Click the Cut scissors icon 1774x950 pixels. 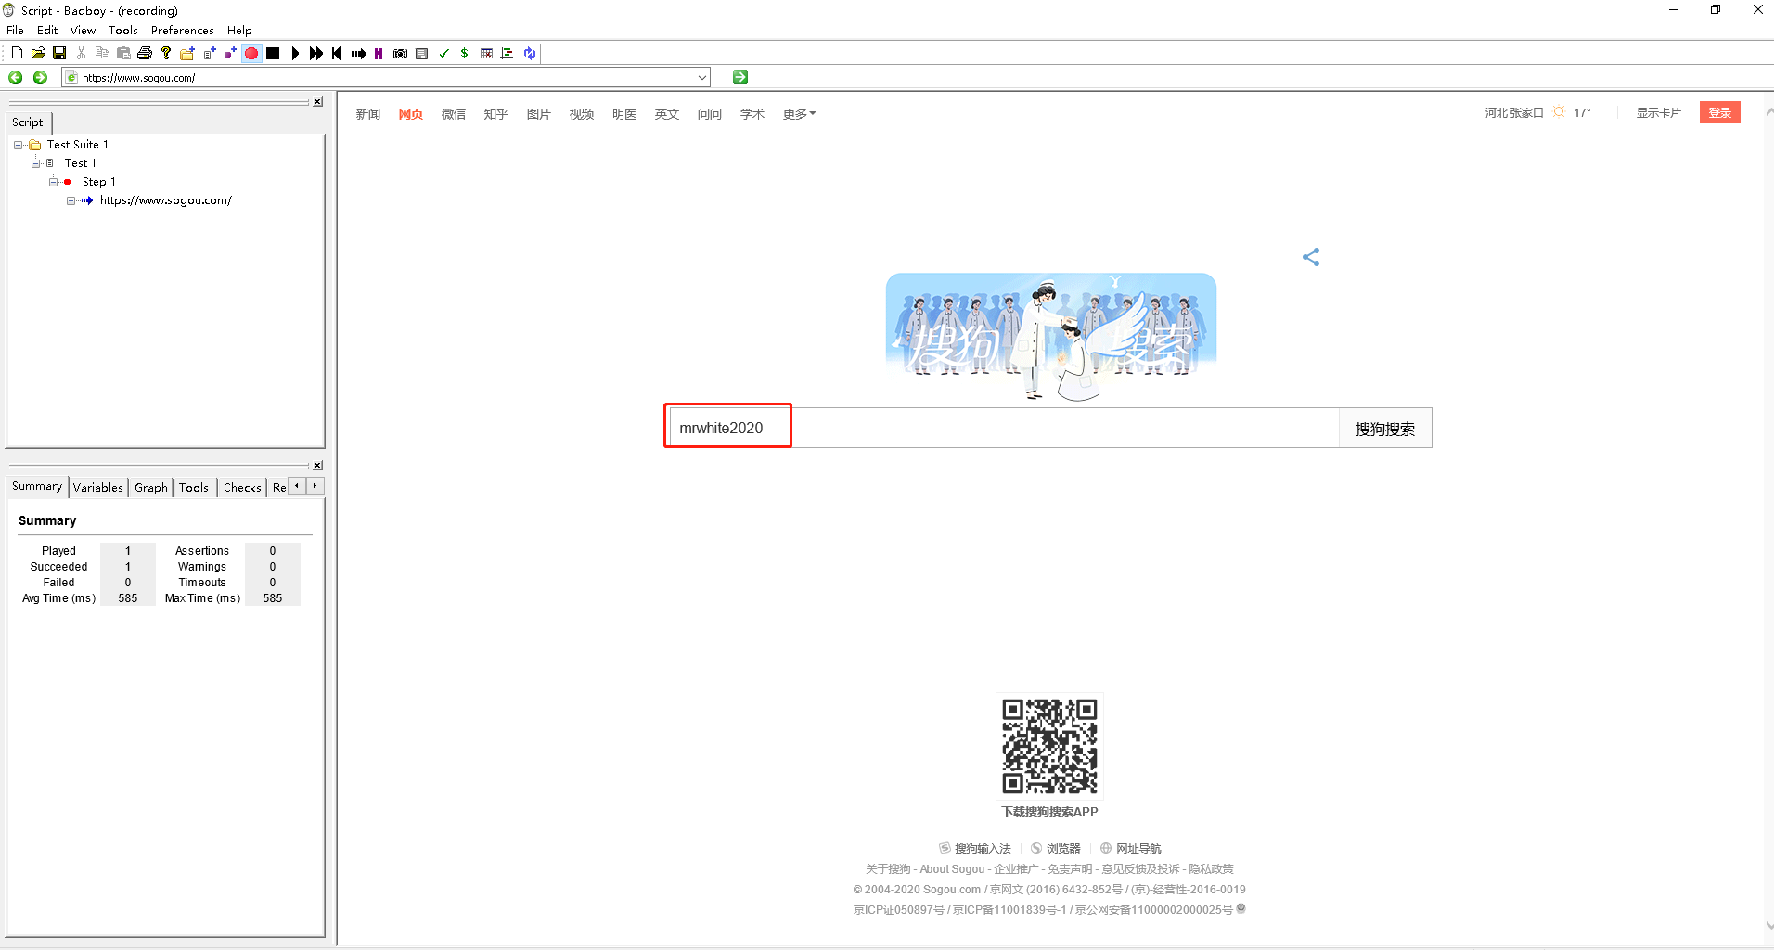point(82,53)
